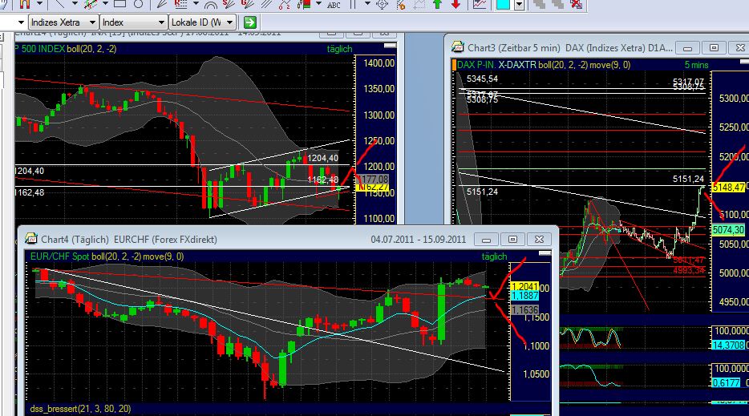Click the white handle above S&P chart
The width and height of the screenshot is (749, 416).
click(391, 46)
